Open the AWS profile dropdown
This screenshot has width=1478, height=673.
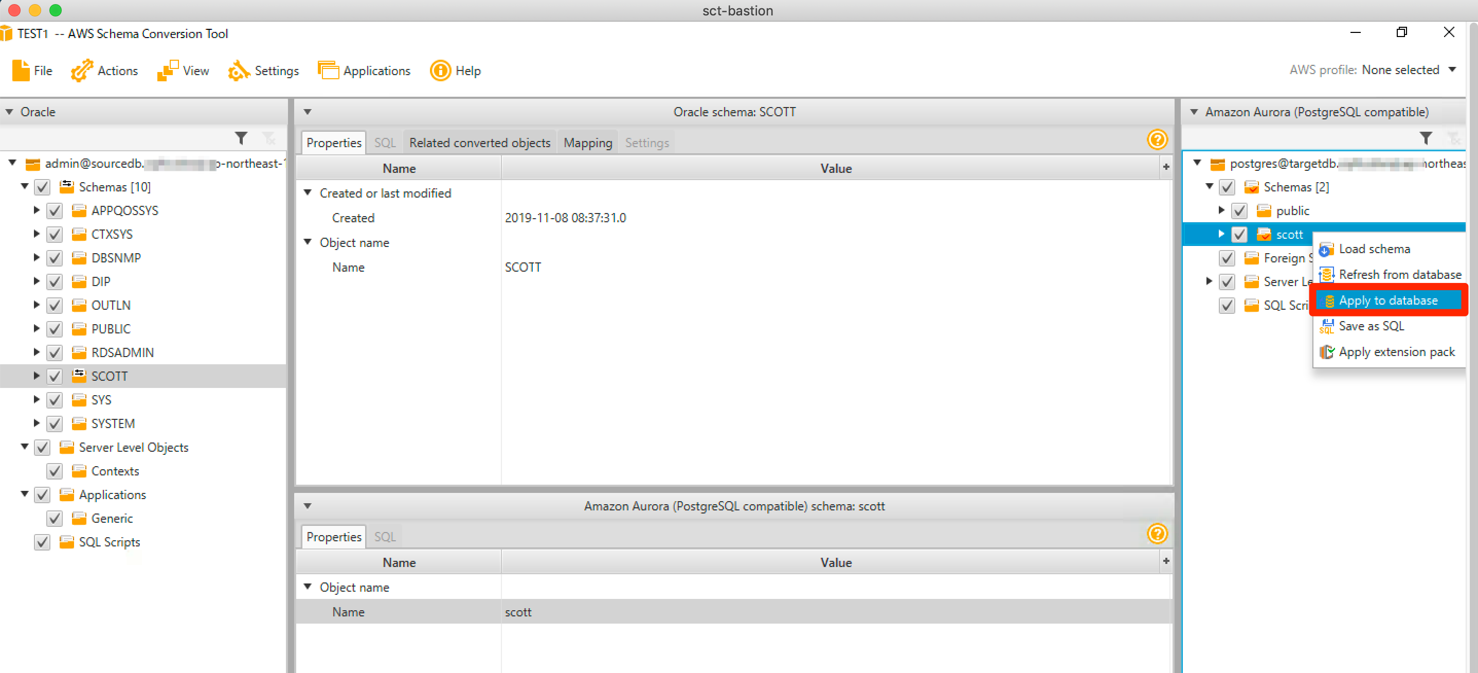(1452, 69)
